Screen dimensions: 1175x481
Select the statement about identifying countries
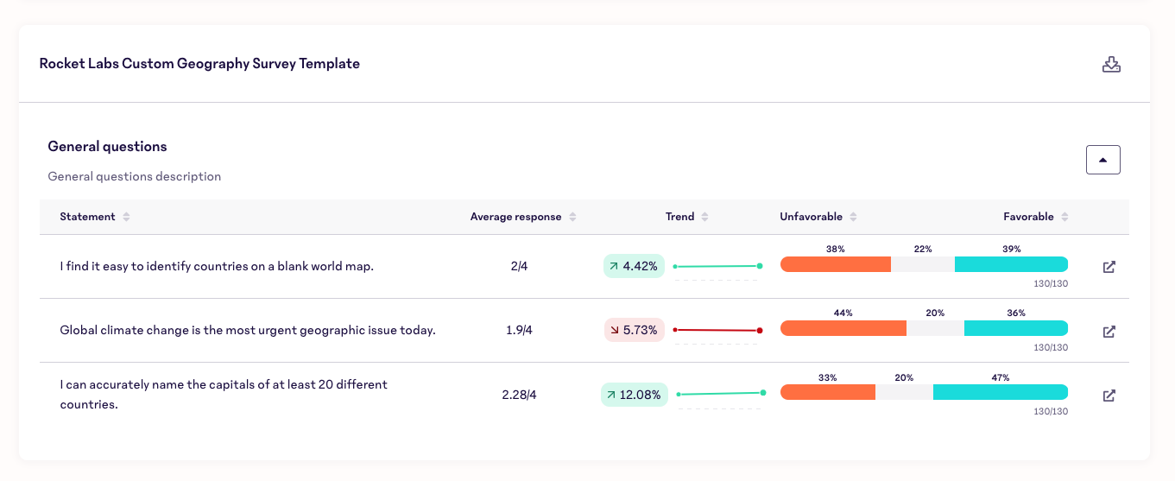tap(217, 267)
